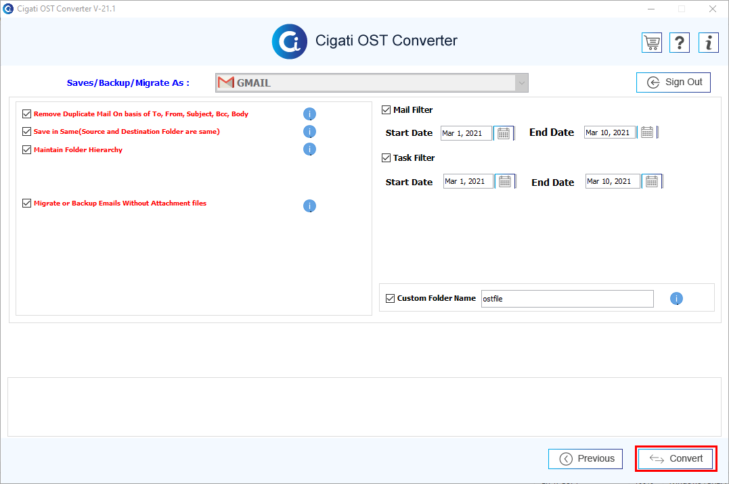Edit Mail Filter End Date field
The height and width of the screenshot is (484, 729).
[x=609, y=132]
